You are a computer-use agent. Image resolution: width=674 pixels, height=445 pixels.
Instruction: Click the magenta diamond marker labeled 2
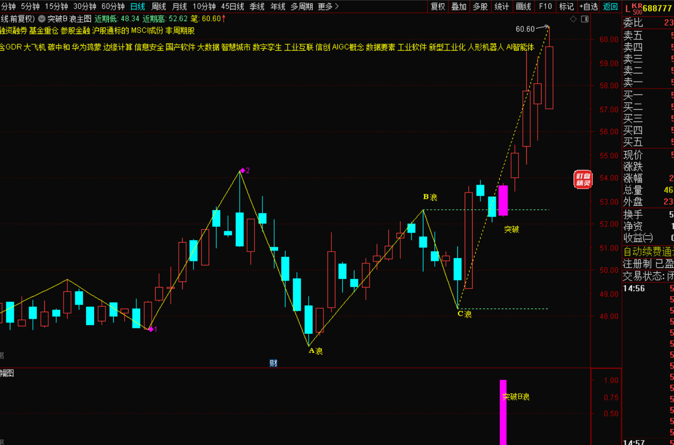(242, 171)
